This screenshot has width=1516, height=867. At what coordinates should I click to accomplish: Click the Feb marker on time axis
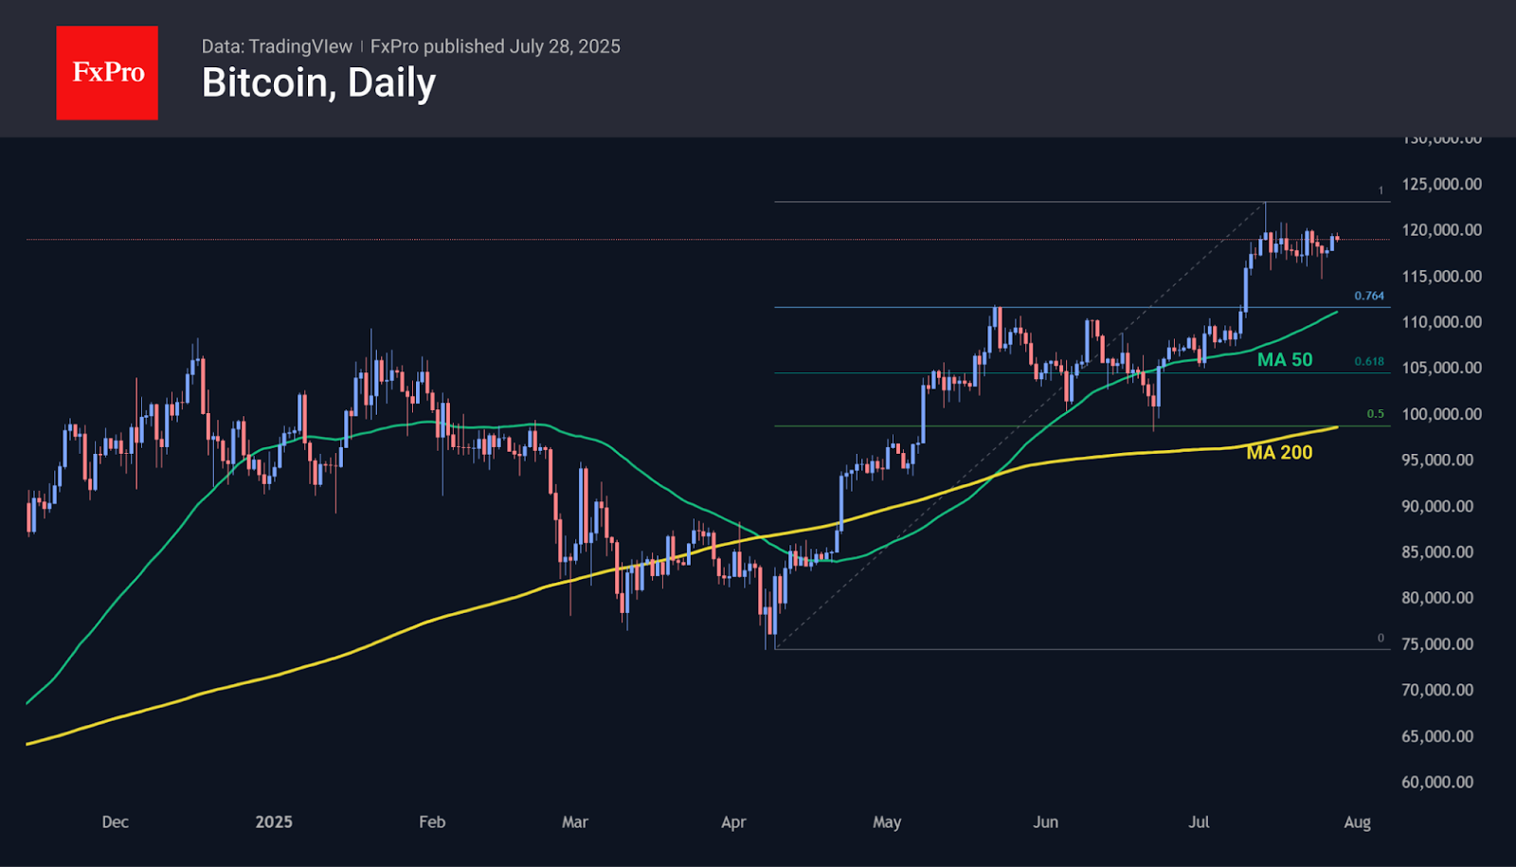tap(432, 822)
